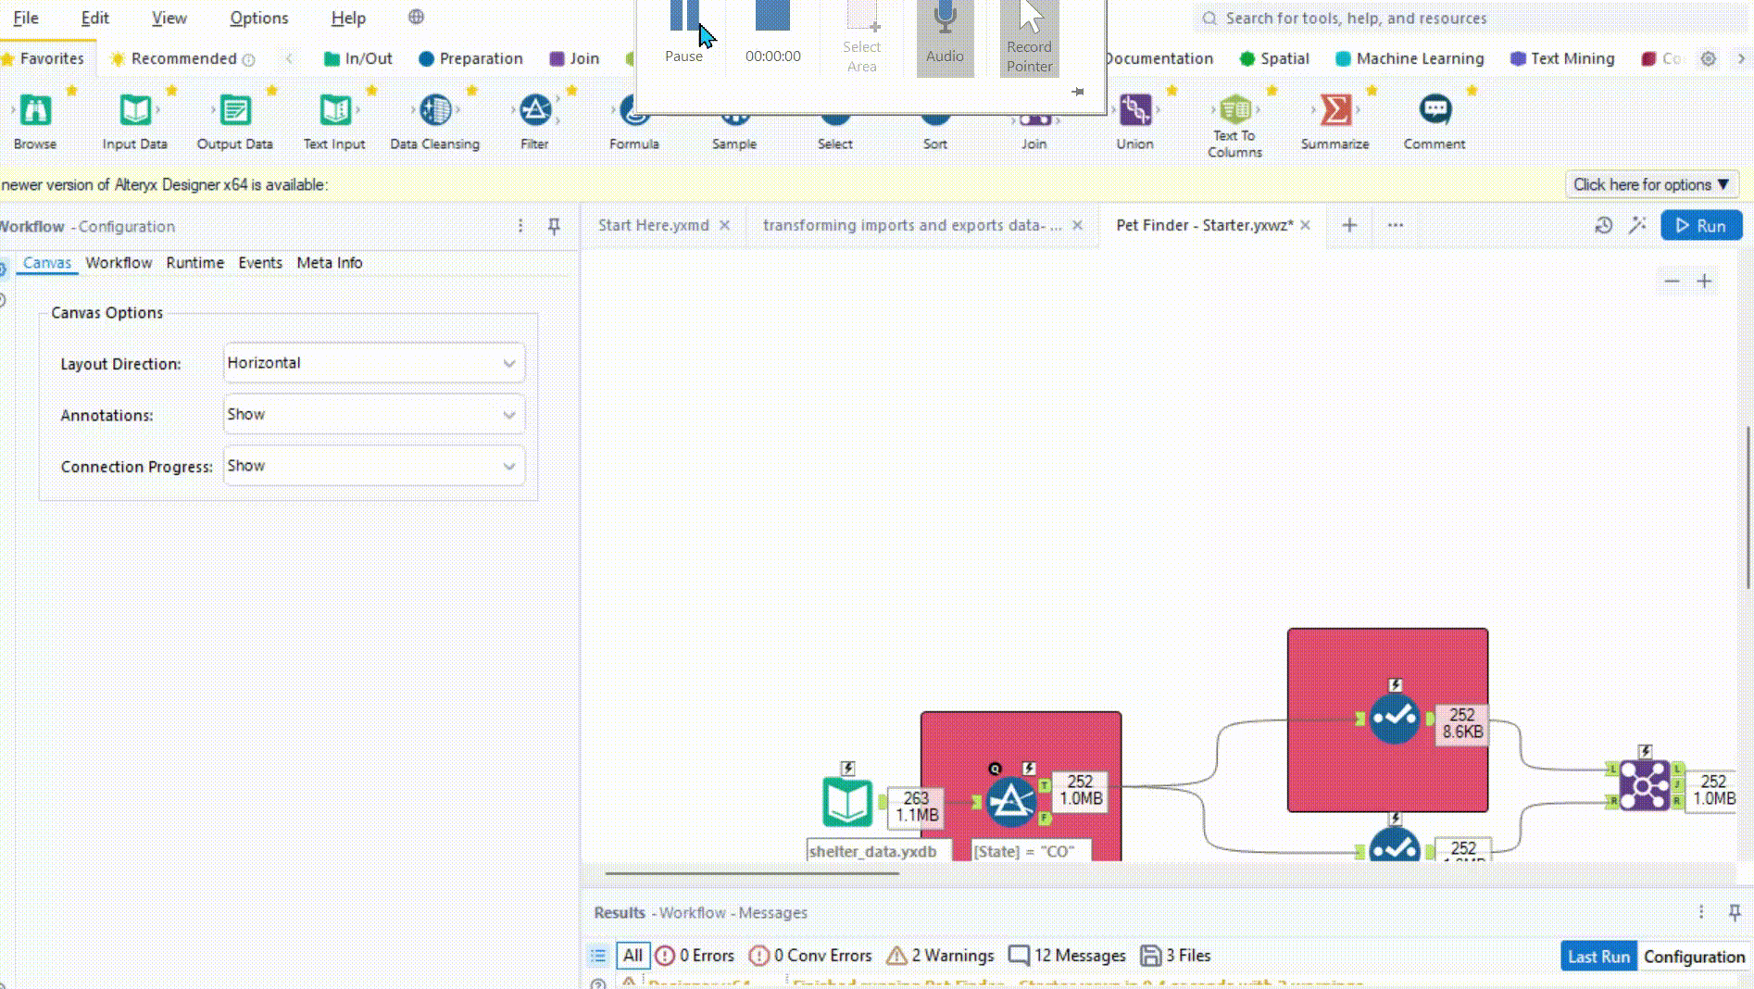Open workflow history clock icon
The width and height of the screenshot is (1754, 989).
pos(1604,225)
